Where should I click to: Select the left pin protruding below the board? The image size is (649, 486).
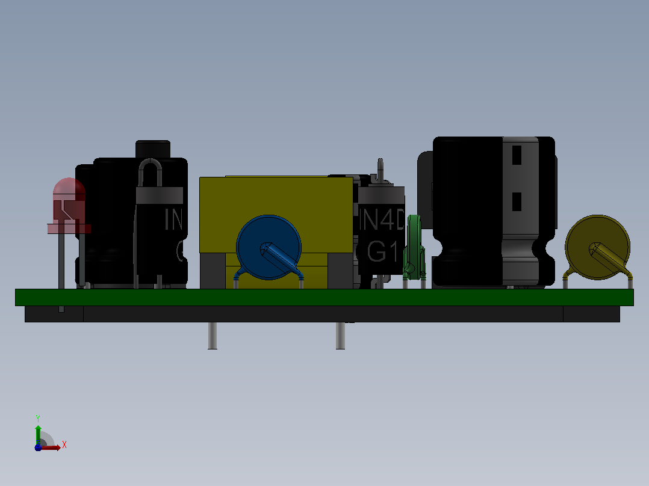213,336
